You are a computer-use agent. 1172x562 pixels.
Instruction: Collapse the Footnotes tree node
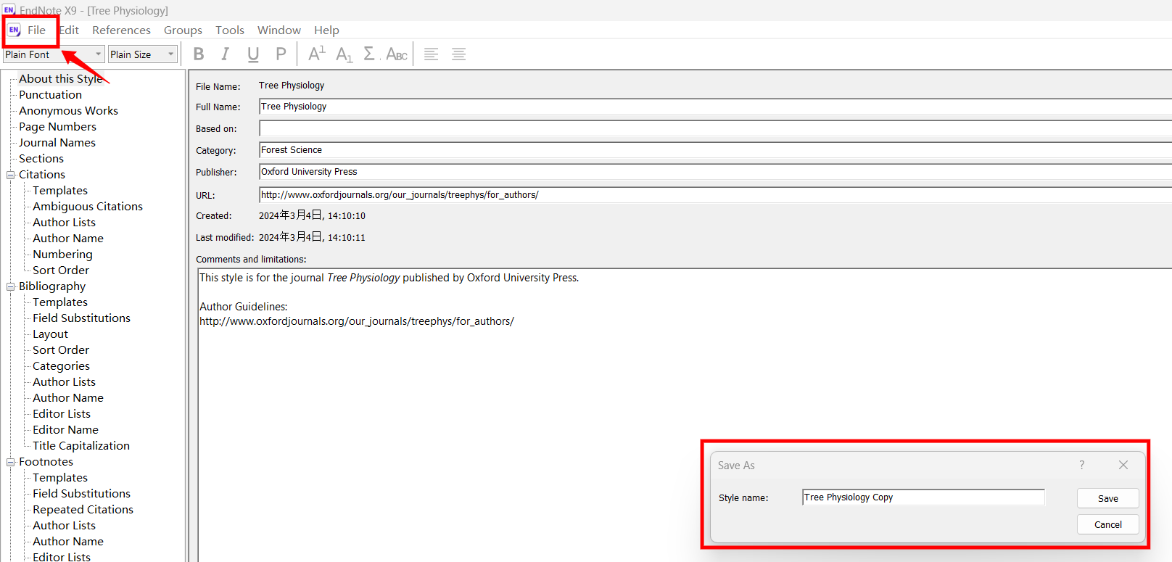(11, 462)
